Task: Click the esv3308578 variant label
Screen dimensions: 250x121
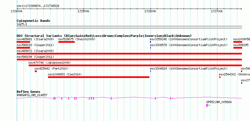Action: click(188, 45)
